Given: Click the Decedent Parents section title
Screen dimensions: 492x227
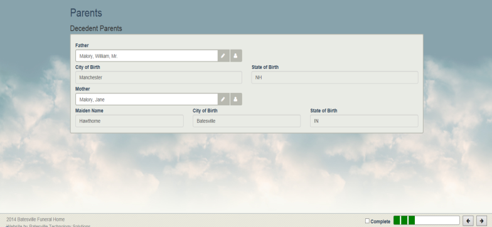Looking at the screenshot, I should 96,29.
